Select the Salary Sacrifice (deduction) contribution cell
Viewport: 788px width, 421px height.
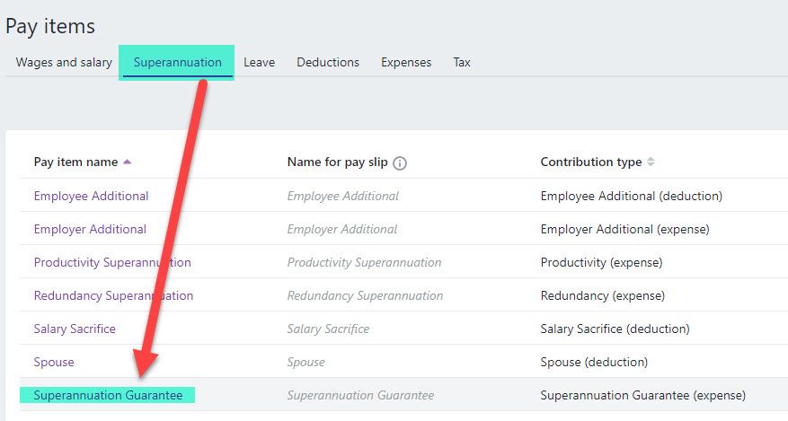tap(615, 329)
